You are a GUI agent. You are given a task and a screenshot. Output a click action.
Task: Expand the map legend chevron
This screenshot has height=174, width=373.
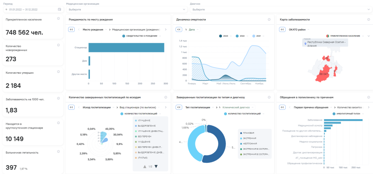[368, 36]
